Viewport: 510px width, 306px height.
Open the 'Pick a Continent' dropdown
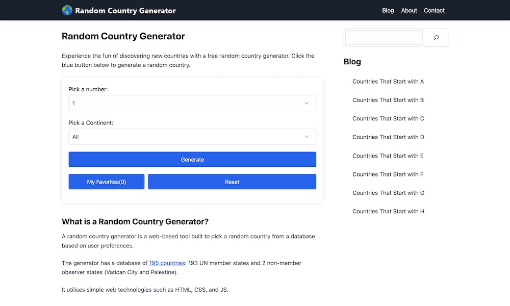[192, 137]
